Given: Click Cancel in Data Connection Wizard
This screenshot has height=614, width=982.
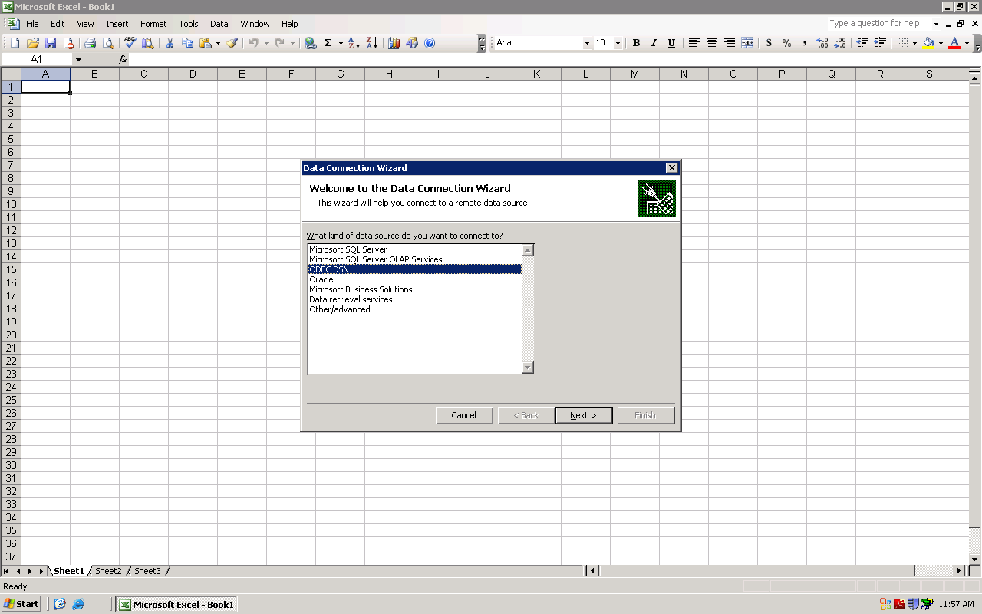Looking at the screenshot, I should coord(463,415).
